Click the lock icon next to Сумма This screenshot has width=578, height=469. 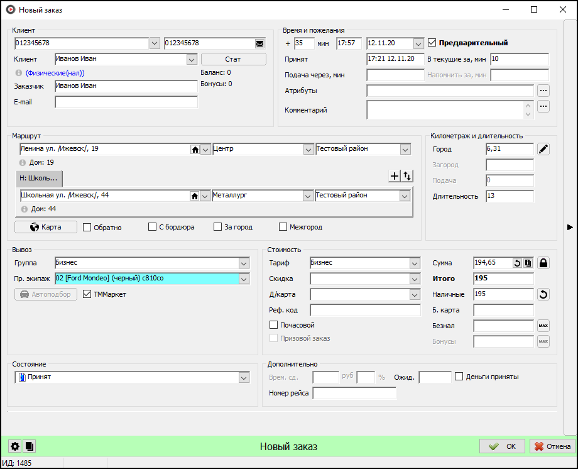(x=543, y=263)
